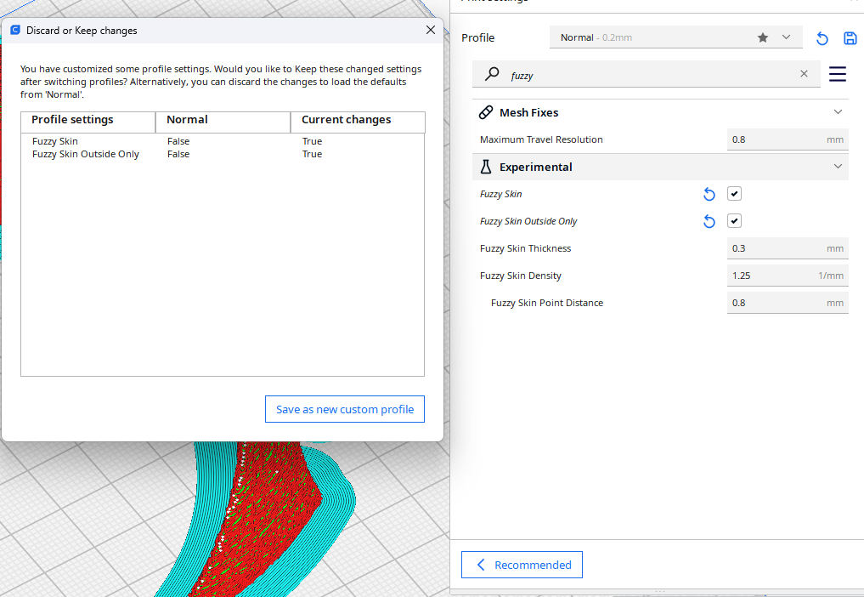
Task: Open the hamburger menu beside the search field
Action: 838,74
